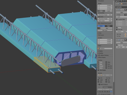
Task: Toggle Array modifier render visibility icon
Action: [125, 10]
